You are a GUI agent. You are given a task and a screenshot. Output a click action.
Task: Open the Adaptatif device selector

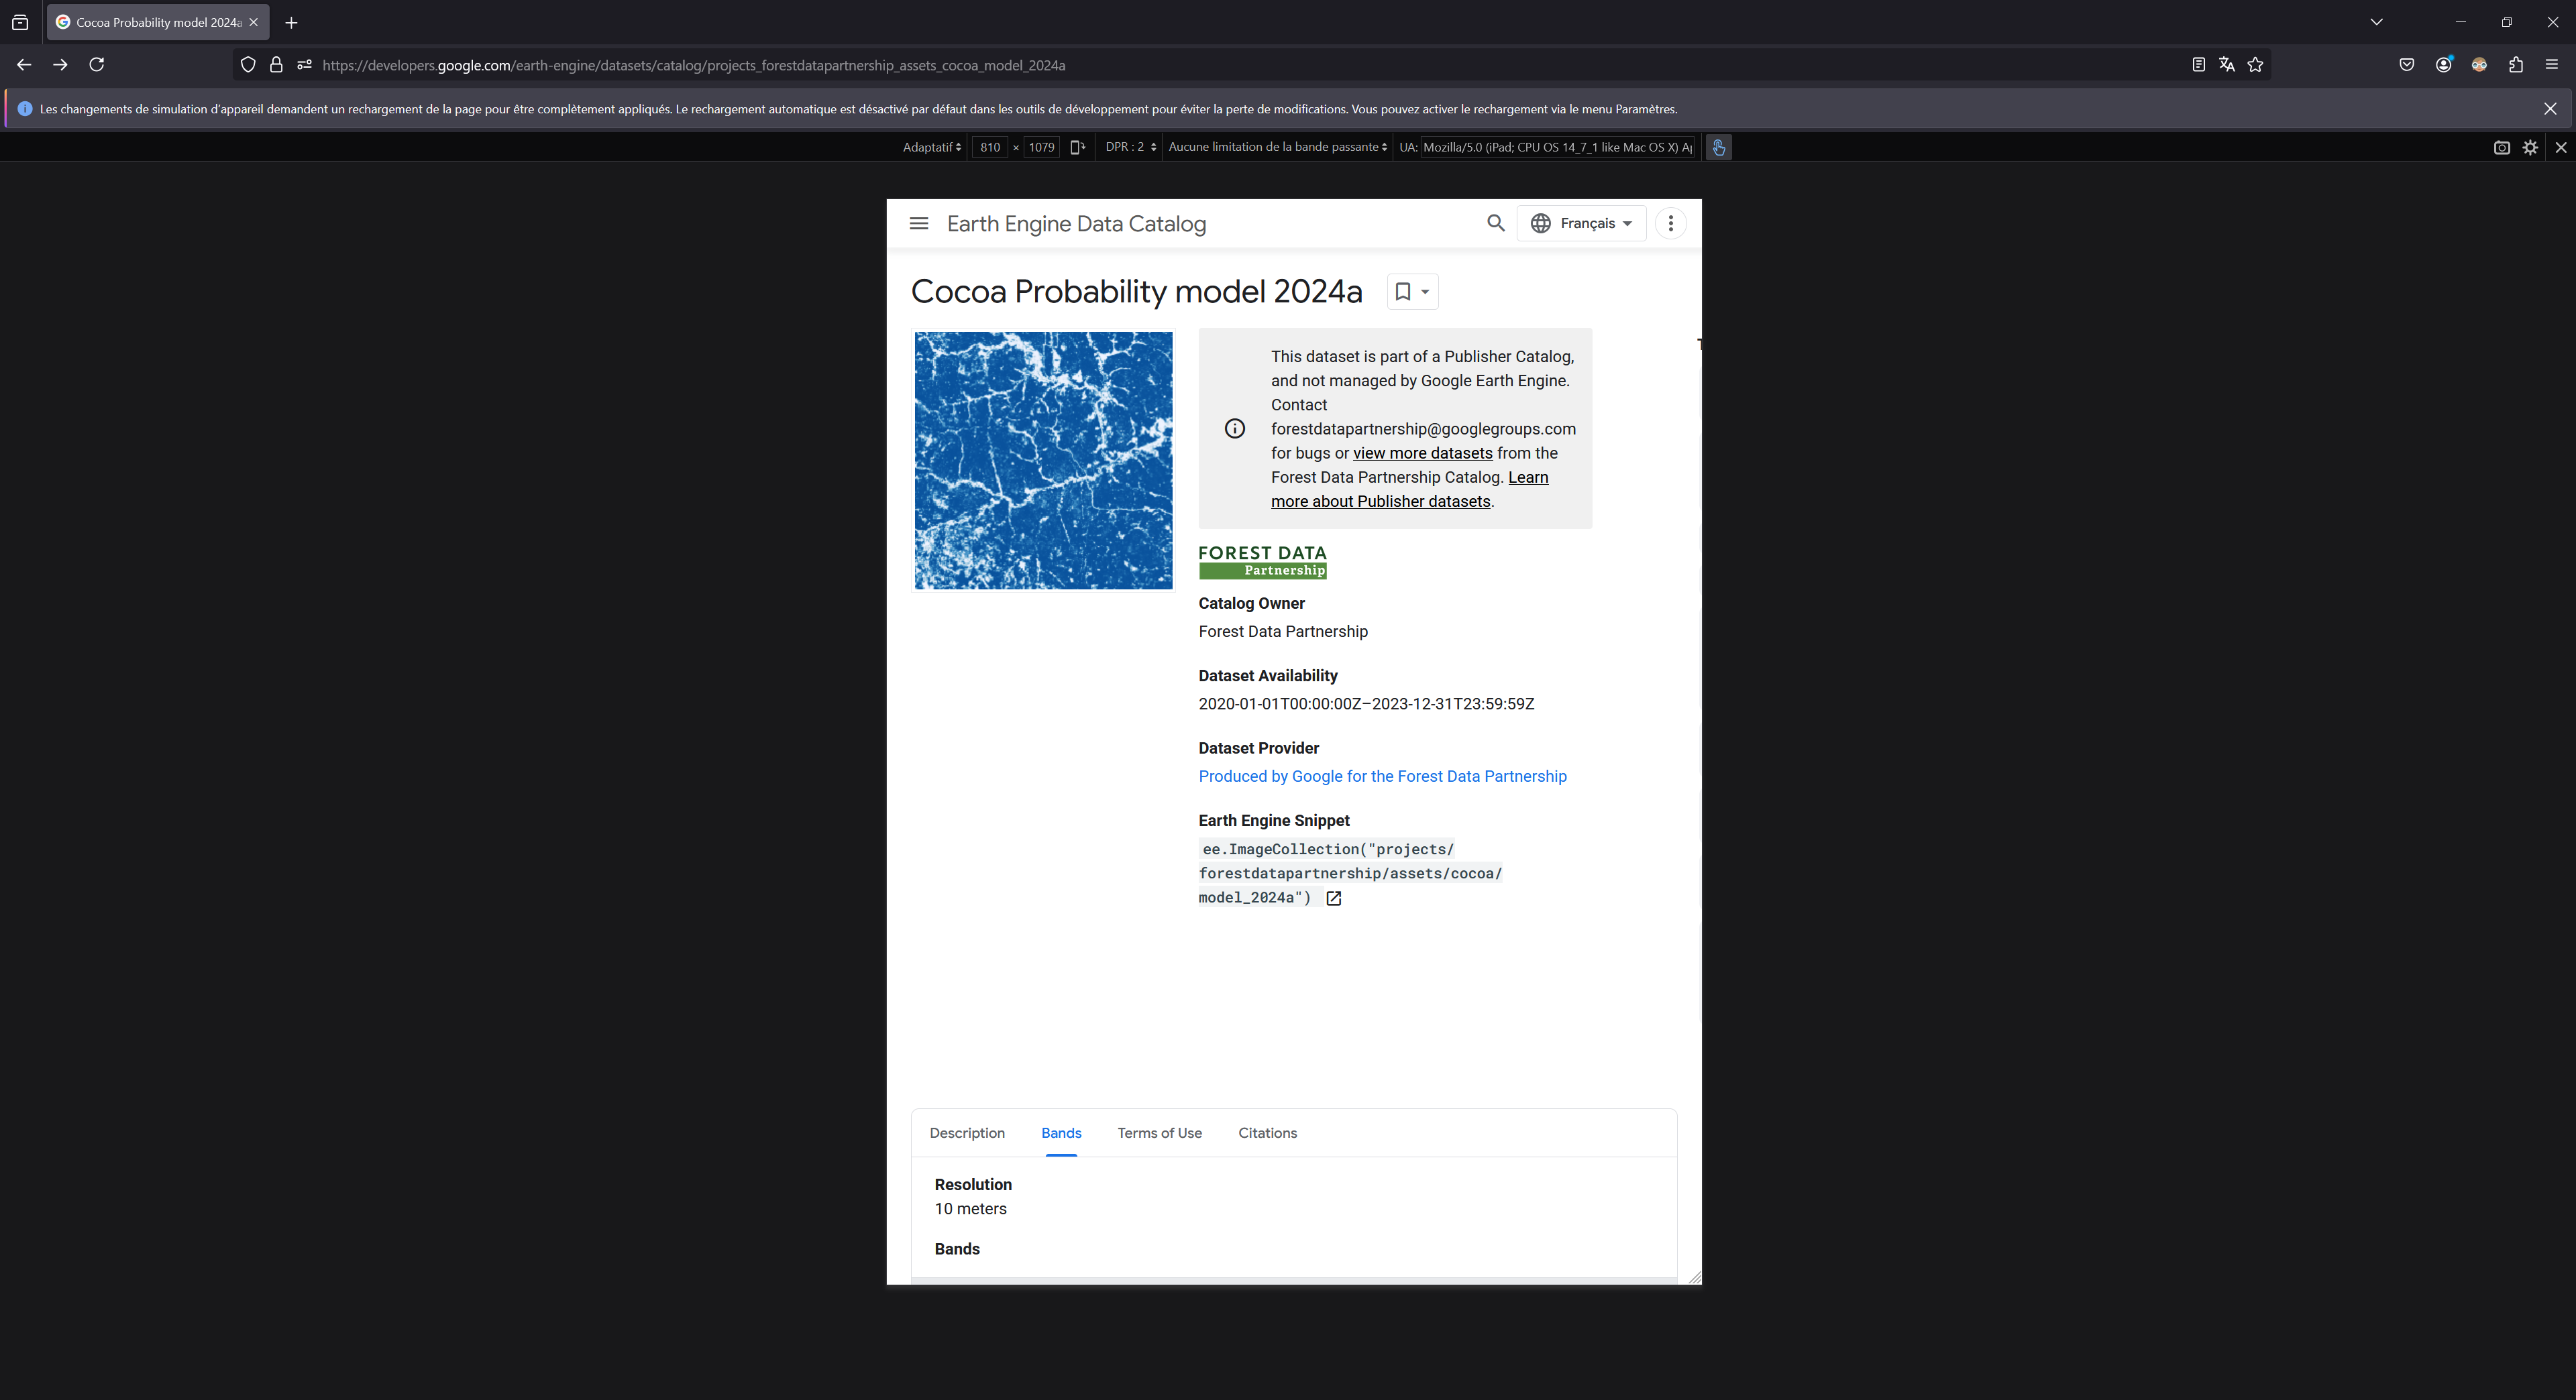pos(931,148)
